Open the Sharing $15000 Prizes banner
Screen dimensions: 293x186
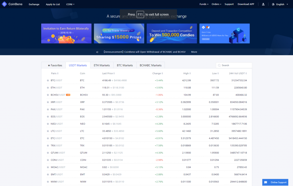click(x=119, y=34)
